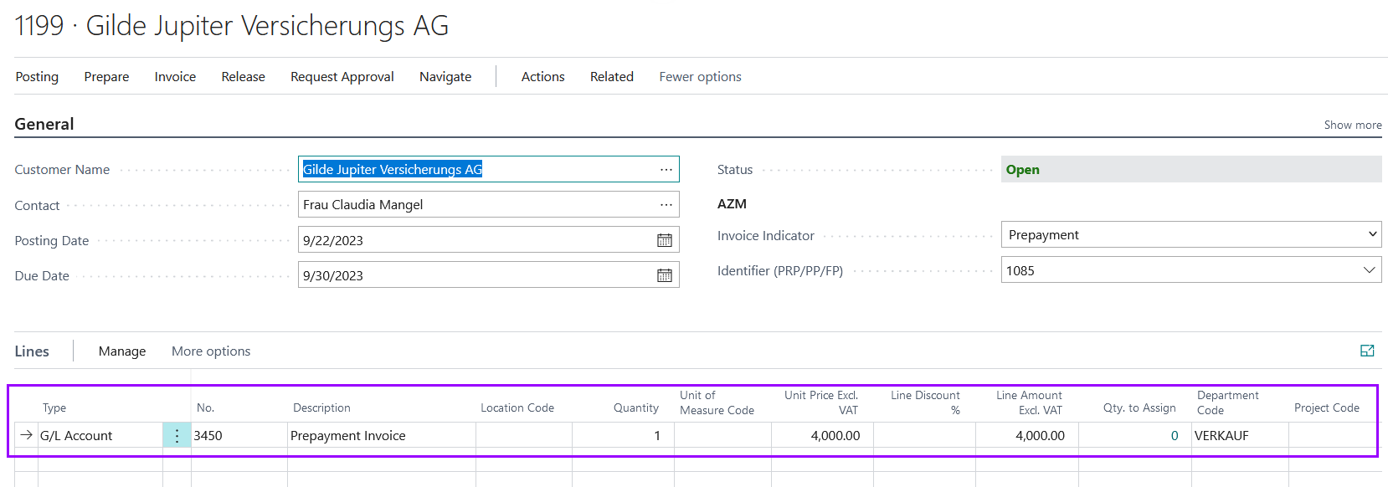Viewport: 1388px width, 487px height.
Task: Click the Unit Price cell 4,000.00
Action: click(822, 435)
